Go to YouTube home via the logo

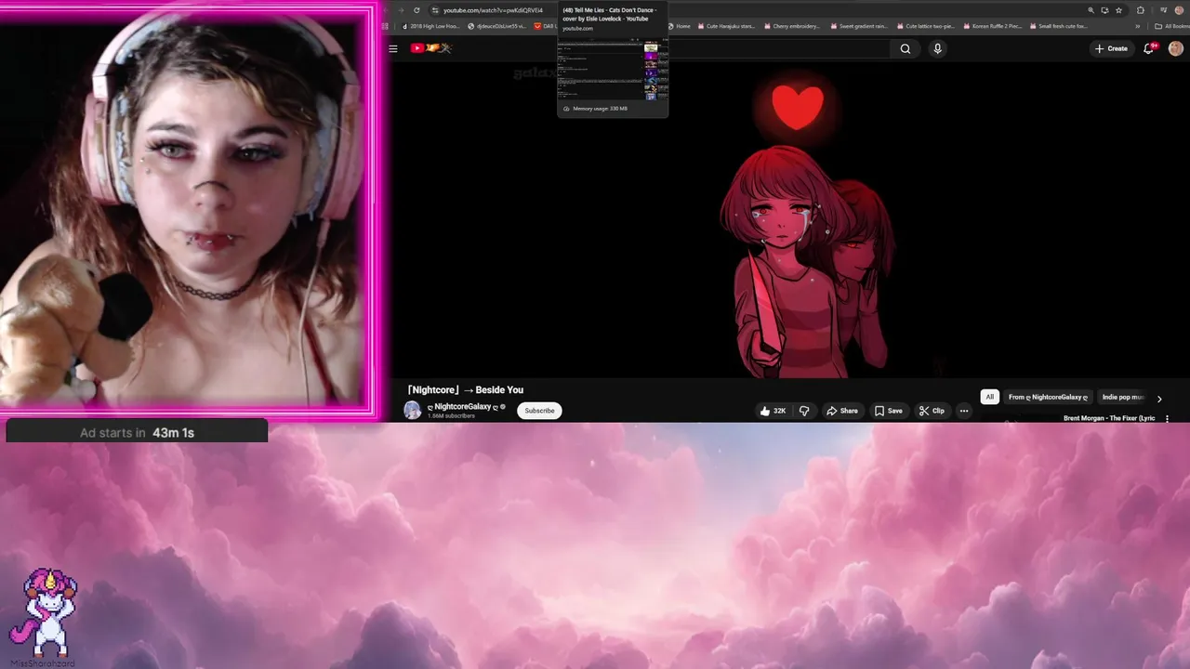430,48
